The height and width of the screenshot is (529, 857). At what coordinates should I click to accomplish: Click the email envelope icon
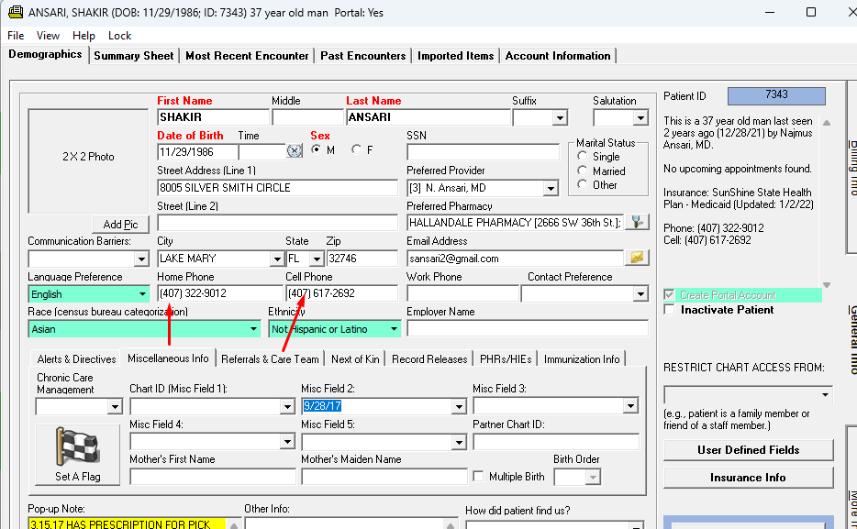coord(637,258)
